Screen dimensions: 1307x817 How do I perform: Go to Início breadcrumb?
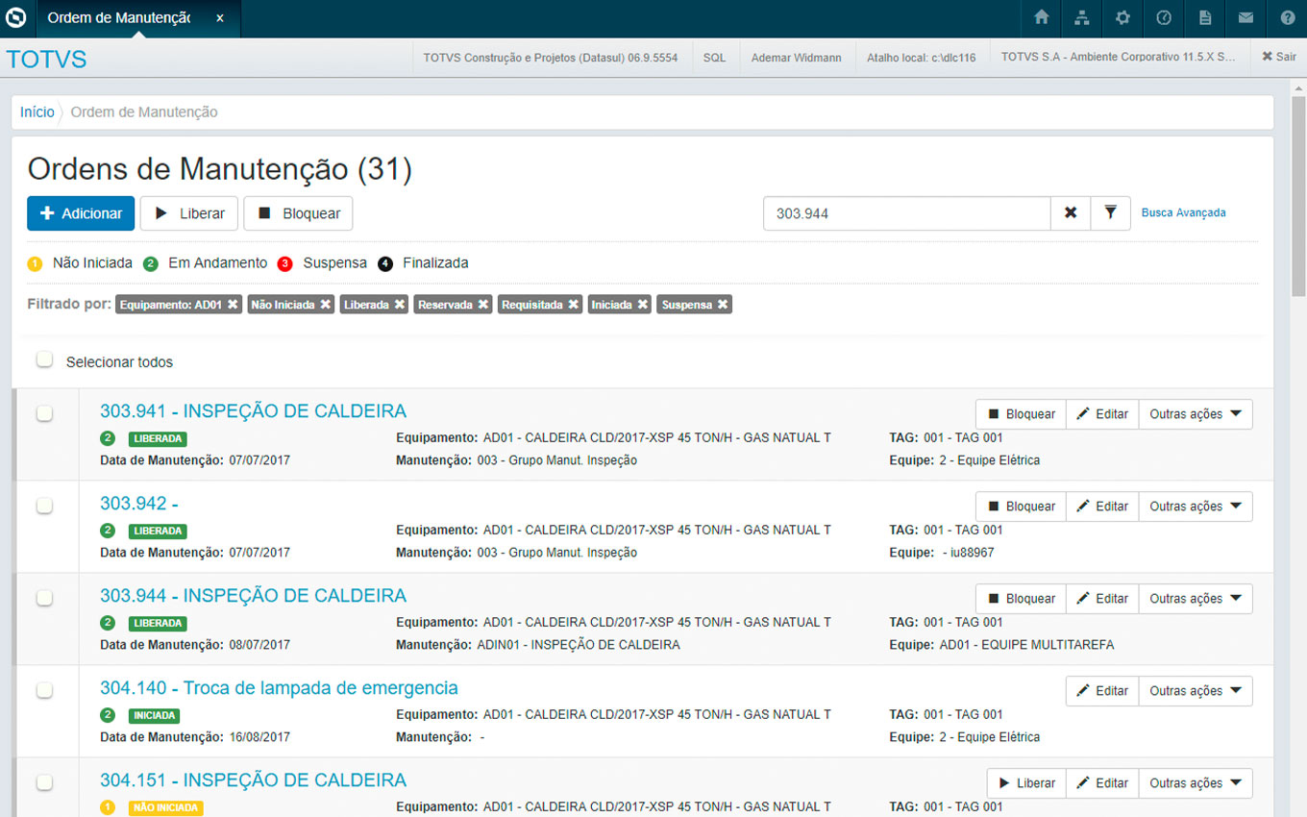click(x=37, y=112)
